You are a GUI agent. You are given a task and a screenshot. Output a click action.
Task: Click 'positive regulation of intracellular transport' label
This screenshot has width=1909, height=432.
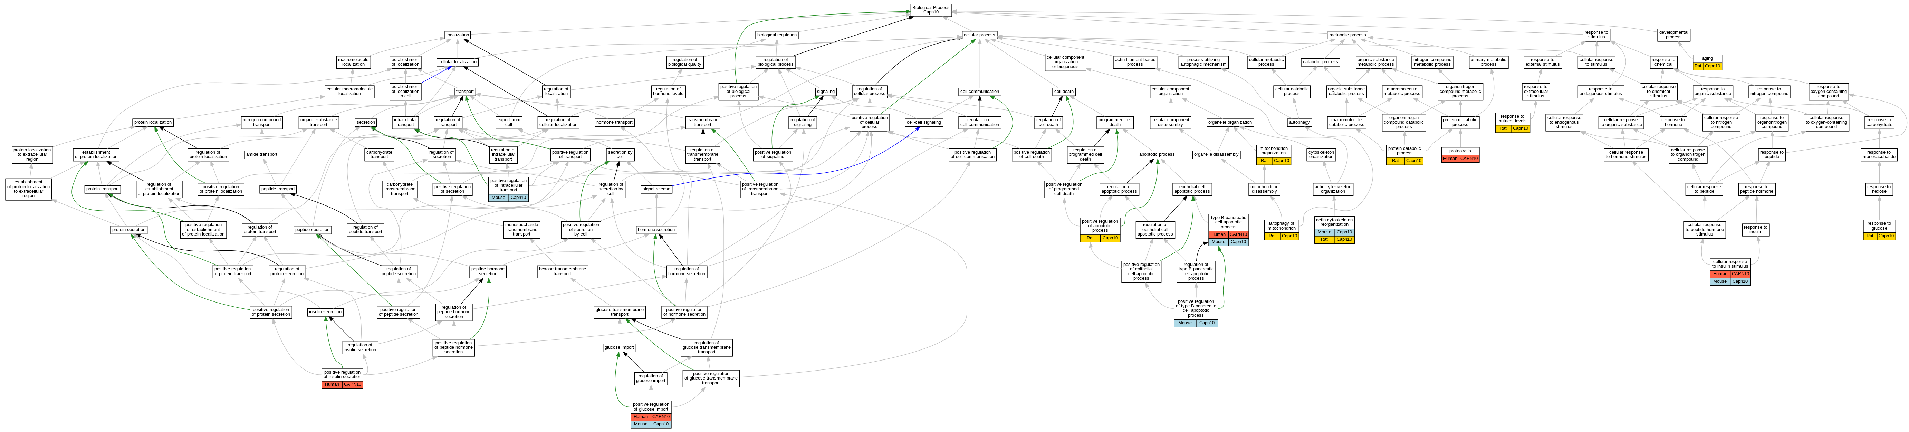click(508, 184)
